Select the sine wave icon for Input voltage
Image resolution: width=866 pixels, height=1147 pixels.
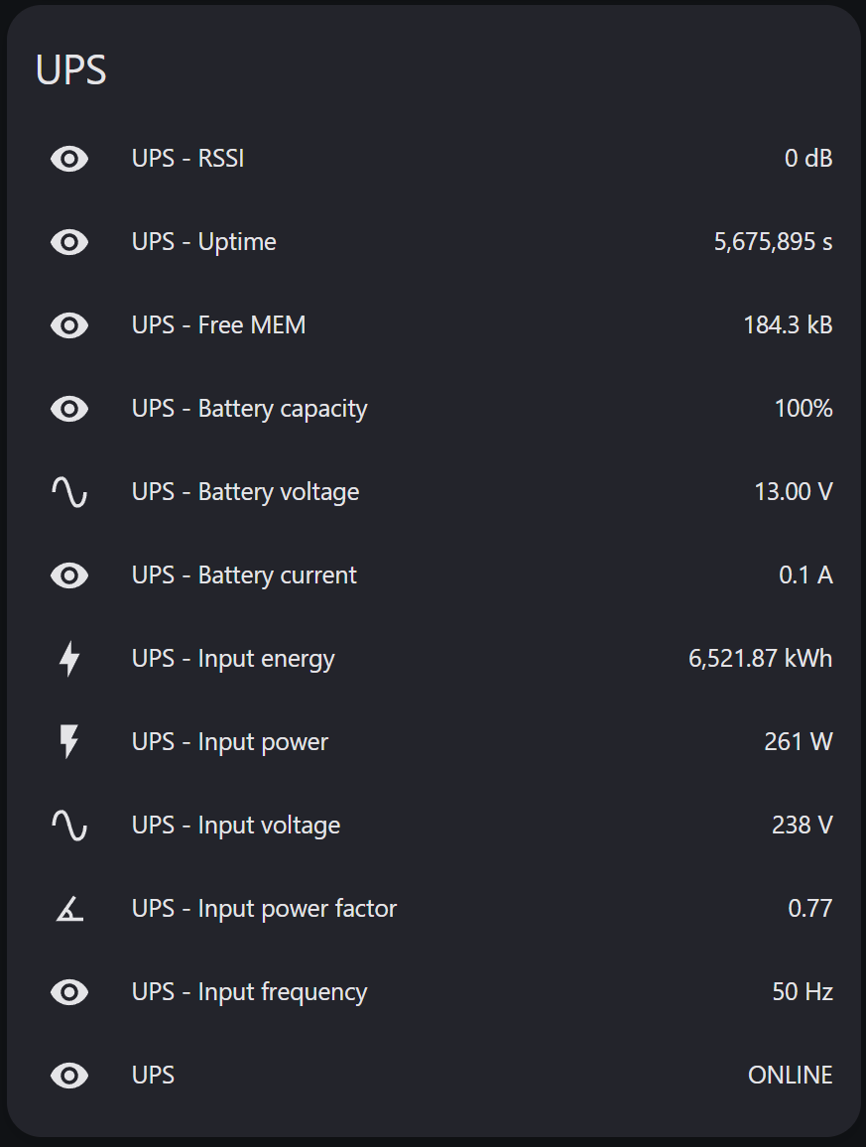(x=69, y=826)
